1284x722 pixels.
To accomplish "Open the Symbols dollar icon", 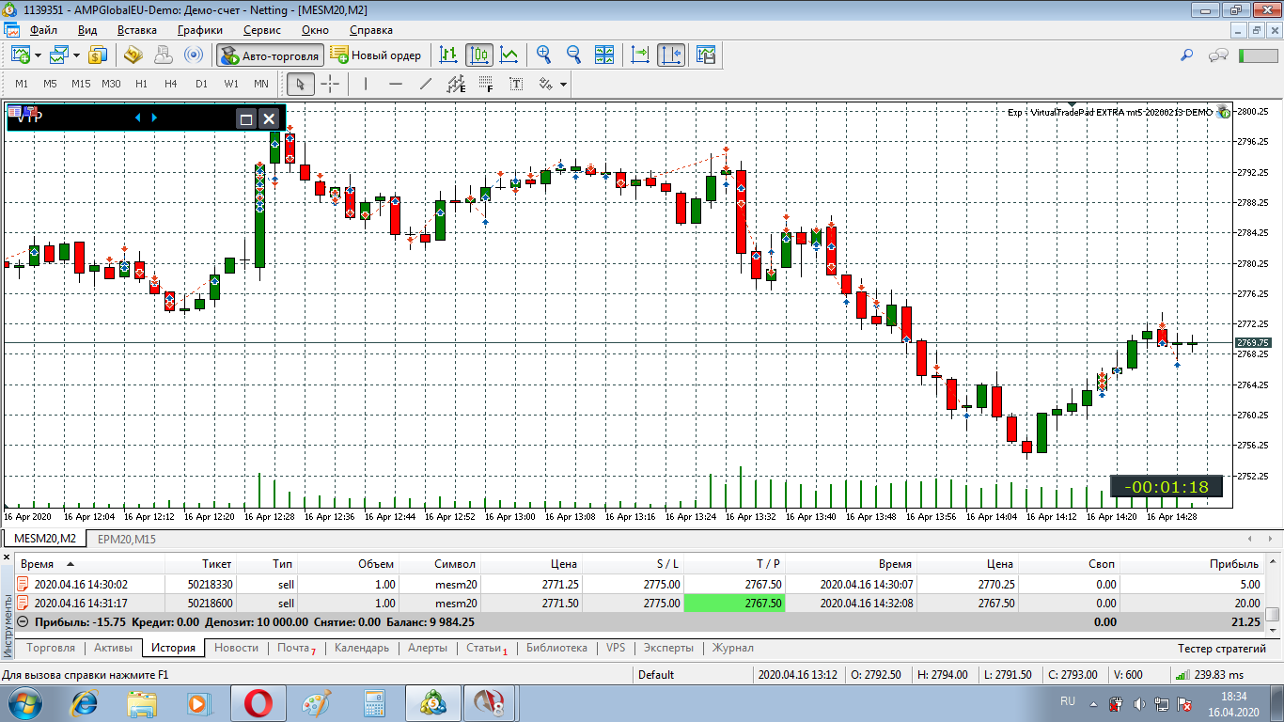I will [99, 55].
